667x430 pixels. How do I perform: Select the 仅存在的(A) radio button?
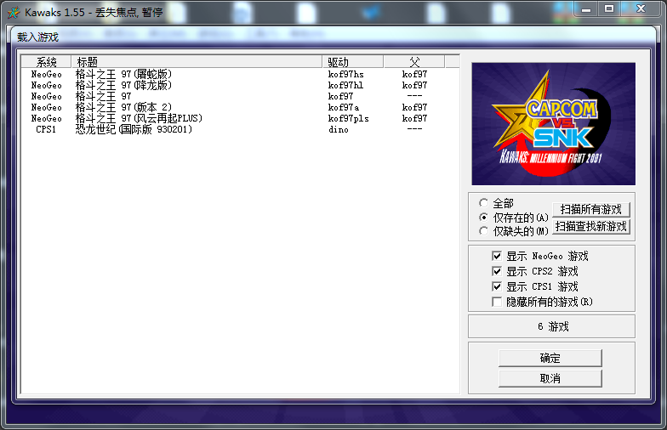pyautogui.click(x=483, y=218)
